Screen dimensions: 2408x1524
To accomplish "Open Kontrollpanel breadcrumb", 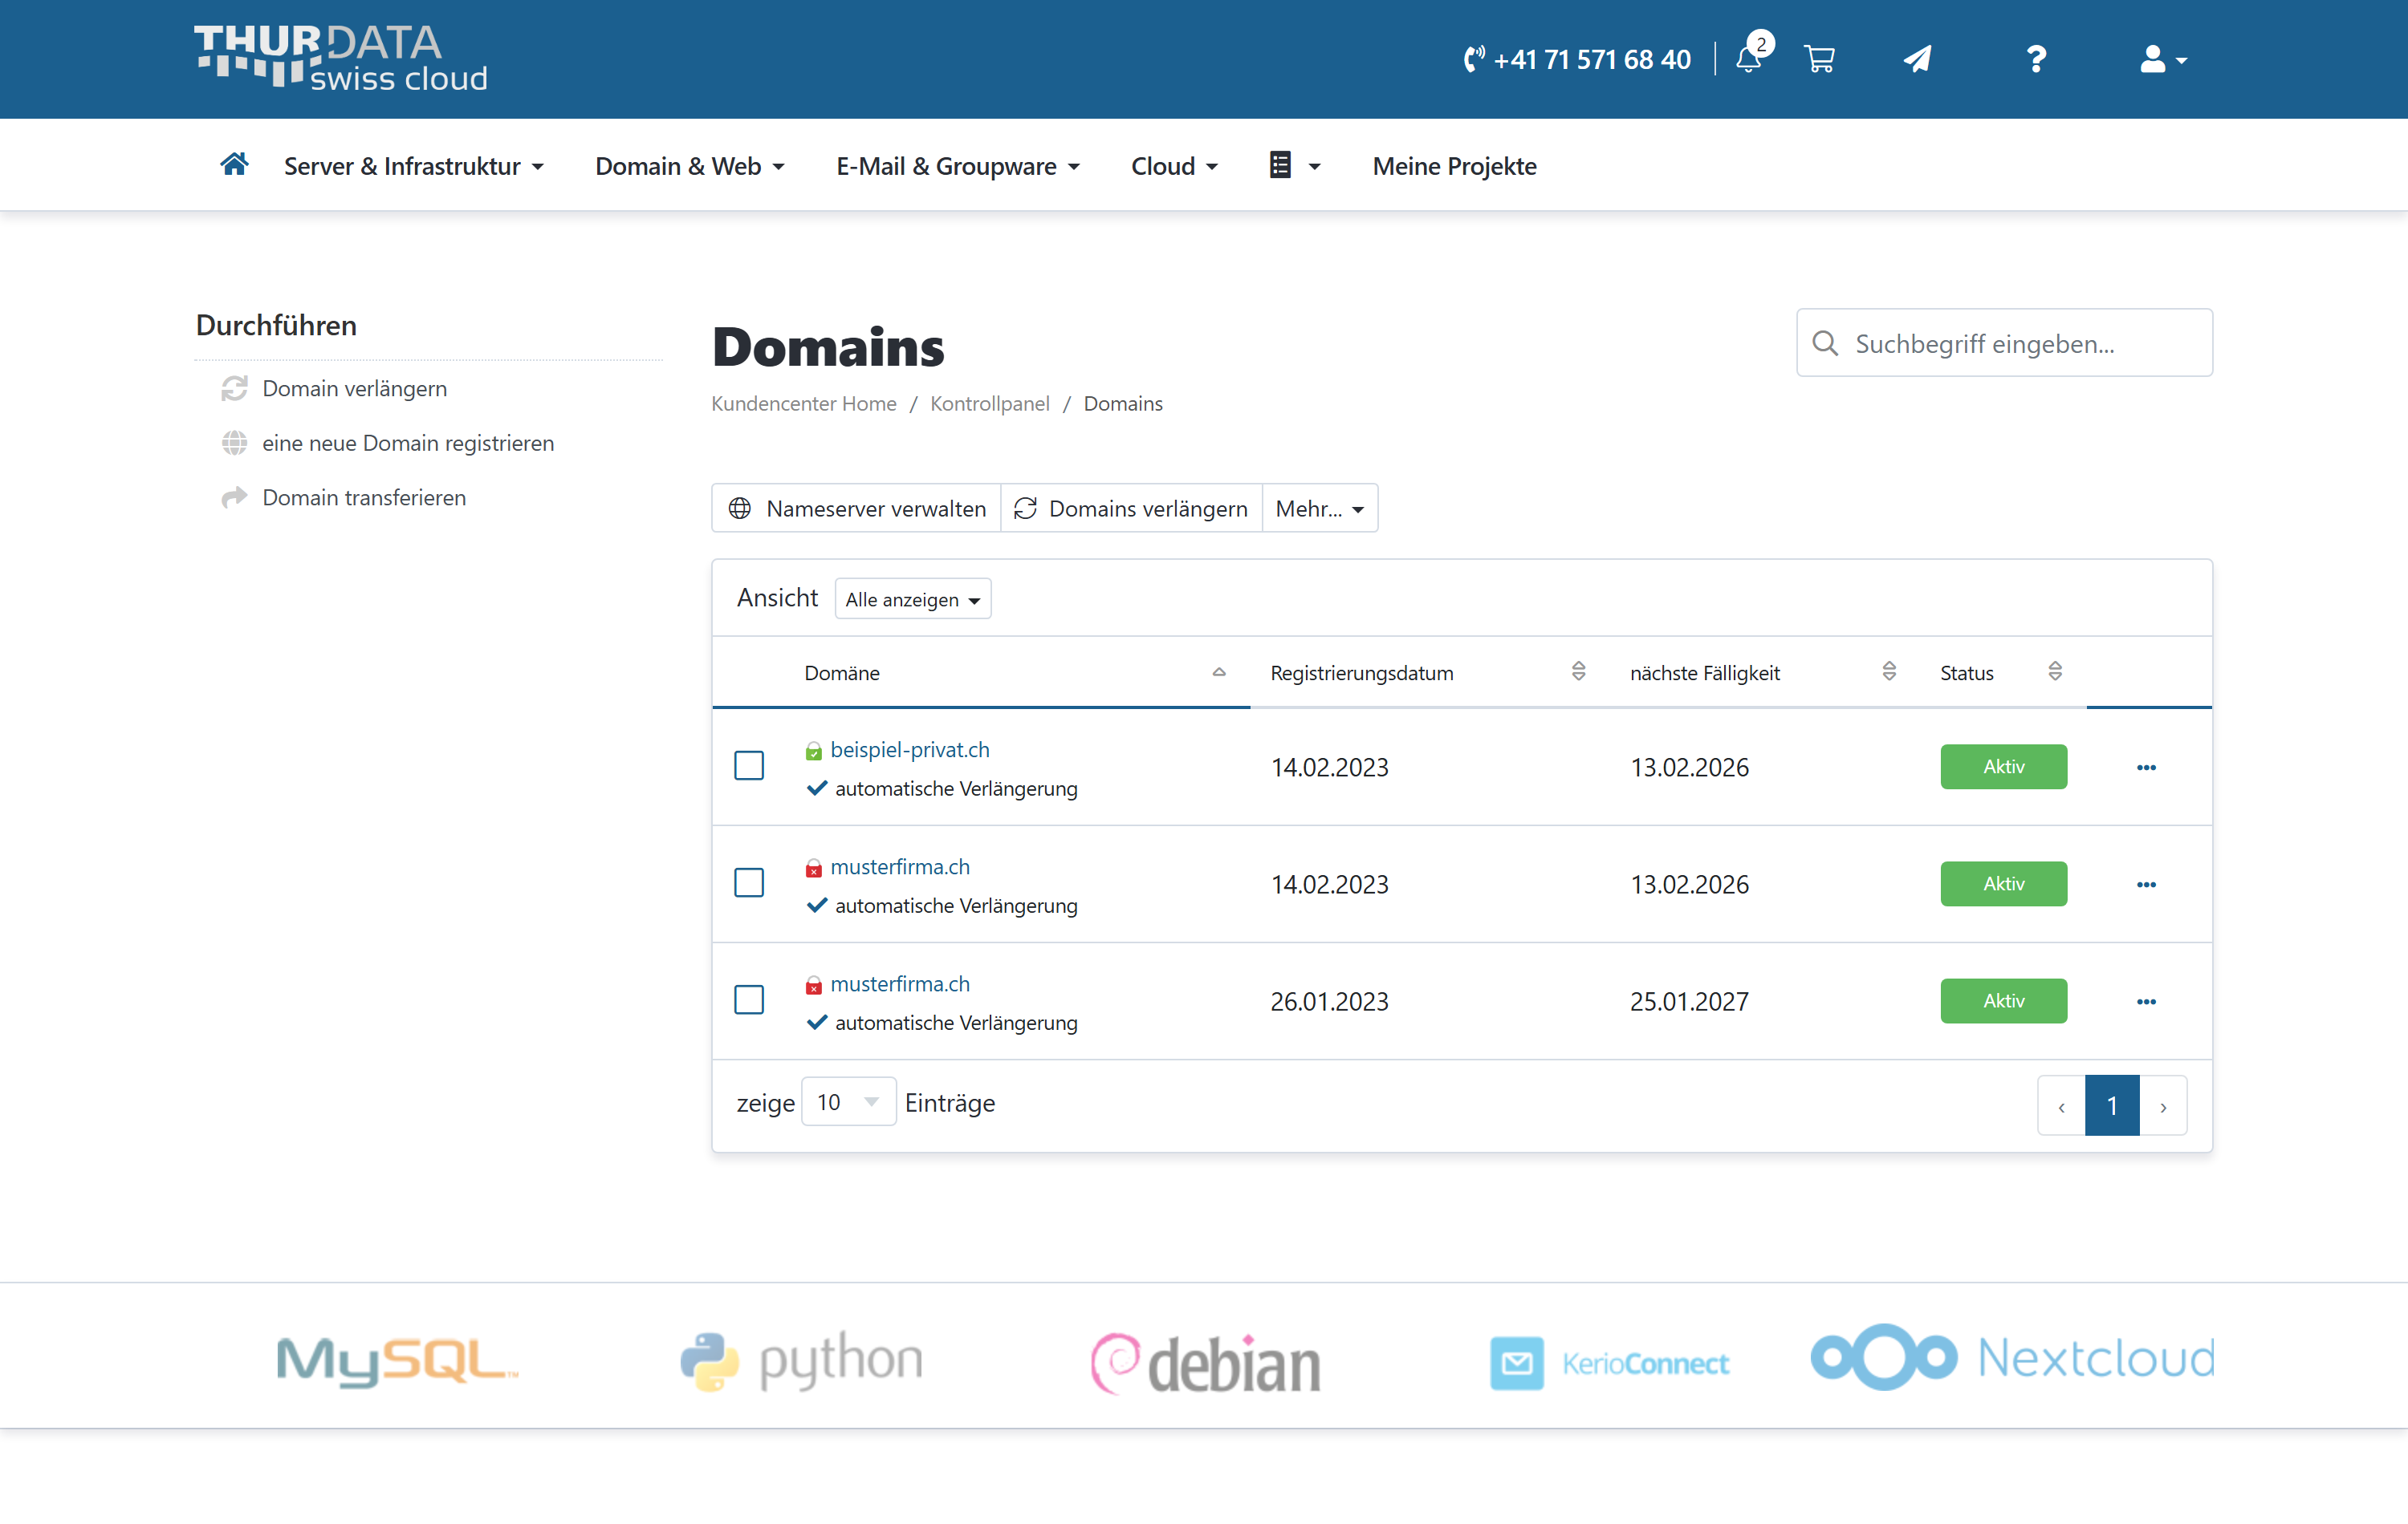I will pyautogui.click(x=989, y=403).
